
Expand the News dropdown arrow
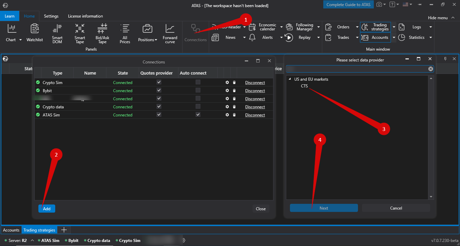pyautogui.click(x=244, y=37)
